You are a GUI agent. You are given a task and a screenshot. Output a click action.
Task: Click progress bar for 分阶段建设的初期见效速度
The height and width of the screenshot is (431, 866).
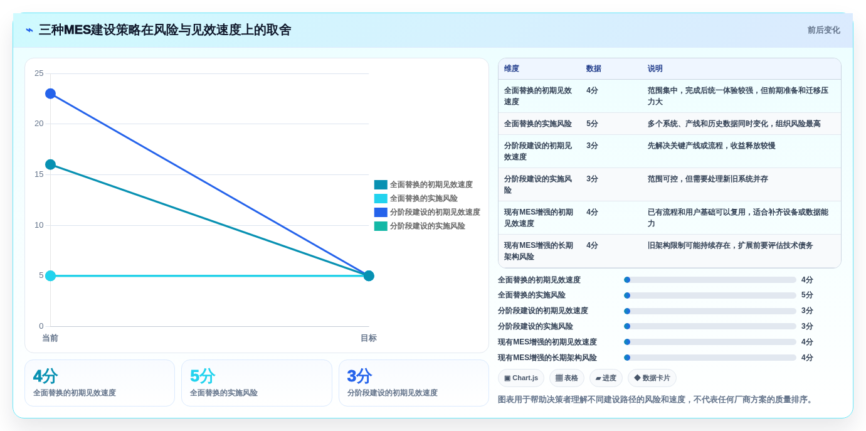click(x=710, y=311)
